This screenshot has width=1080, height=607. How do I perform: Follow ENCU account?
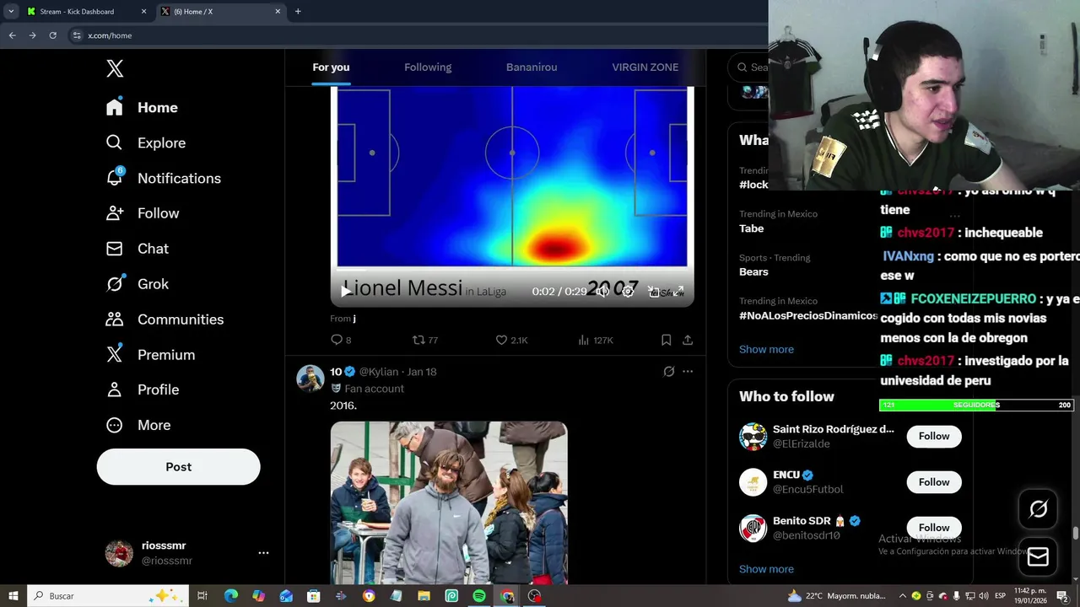(934, 482)
